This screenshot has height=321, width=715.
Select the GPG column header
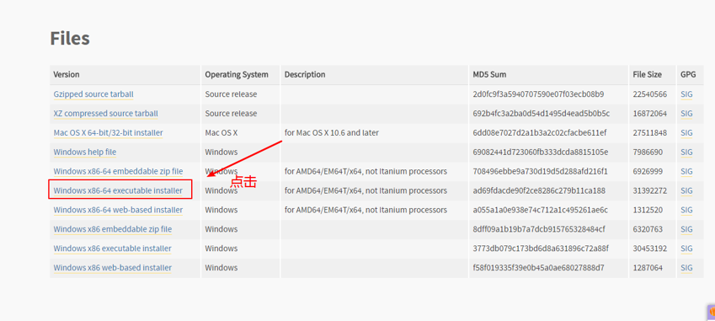pos(688,74)
